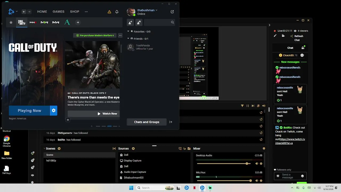
Task: Open Windows Start menu
Action: tap(131, 188)
